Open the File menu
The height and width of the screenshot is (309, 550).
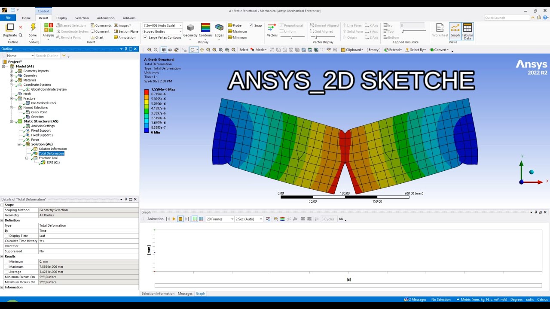tap(8, 18)
